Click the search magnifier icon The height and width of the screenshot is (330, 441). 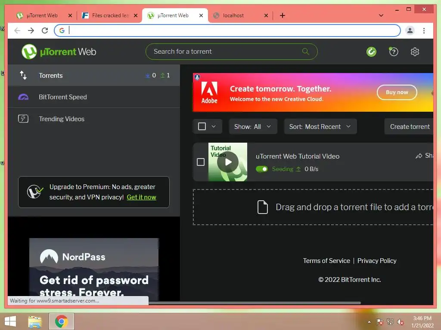[305, 52]
